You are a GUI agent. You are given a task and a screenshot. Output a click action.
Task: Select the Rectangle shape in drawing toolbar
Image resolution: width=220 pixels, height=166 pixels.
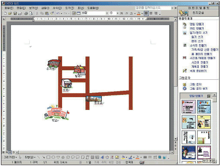[48, 157]
